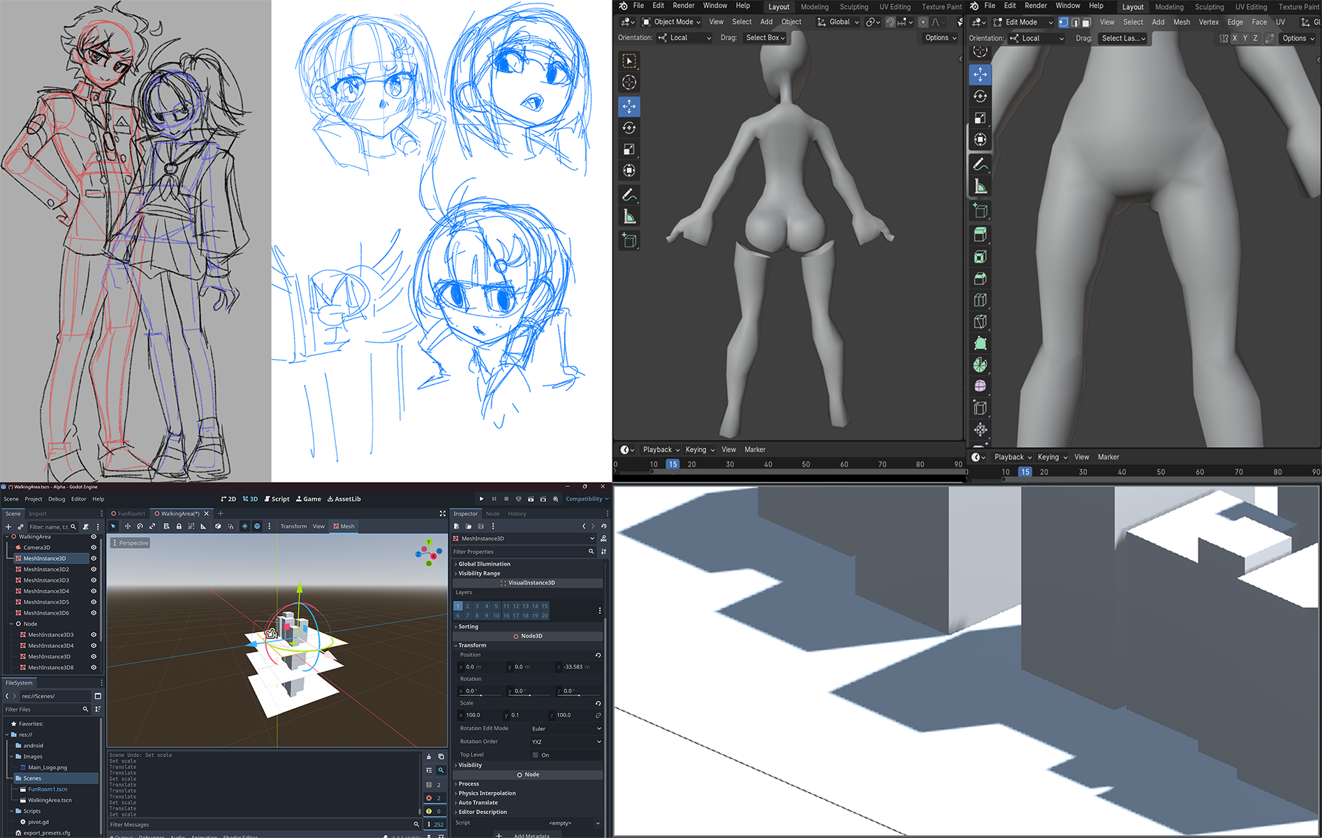Toggle X mirror in right Blender window

tap(1235, 38)
